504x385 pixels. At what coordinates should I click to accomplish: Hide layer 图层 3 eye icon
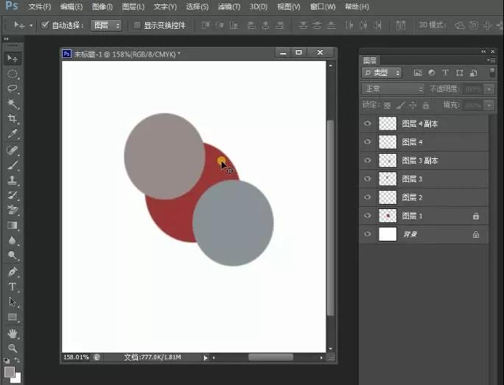[x=368, y=179]
